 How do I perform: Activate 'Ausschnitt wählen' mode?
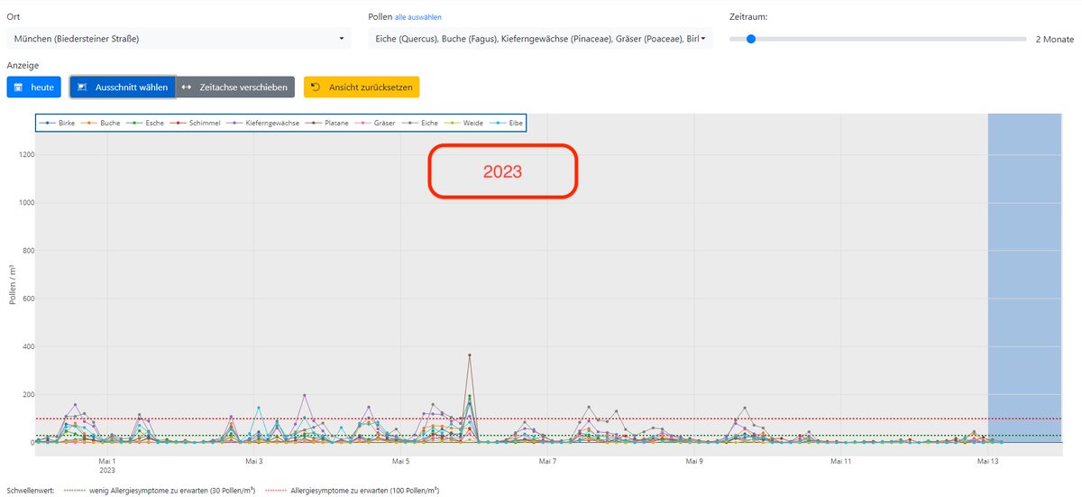pos(123,87)
